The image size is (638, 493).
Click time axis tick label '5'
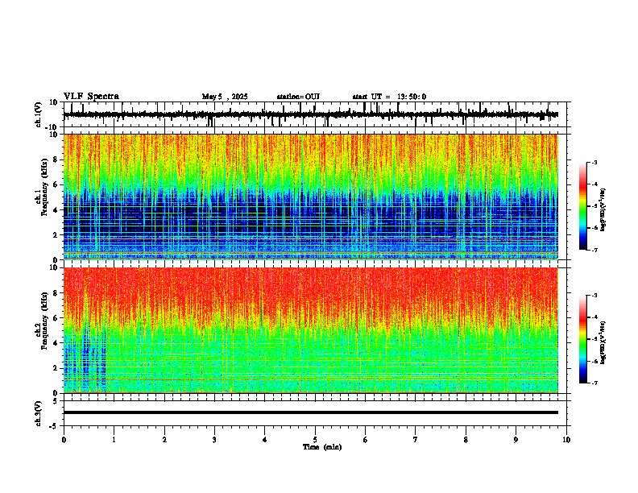pos(315,440)
